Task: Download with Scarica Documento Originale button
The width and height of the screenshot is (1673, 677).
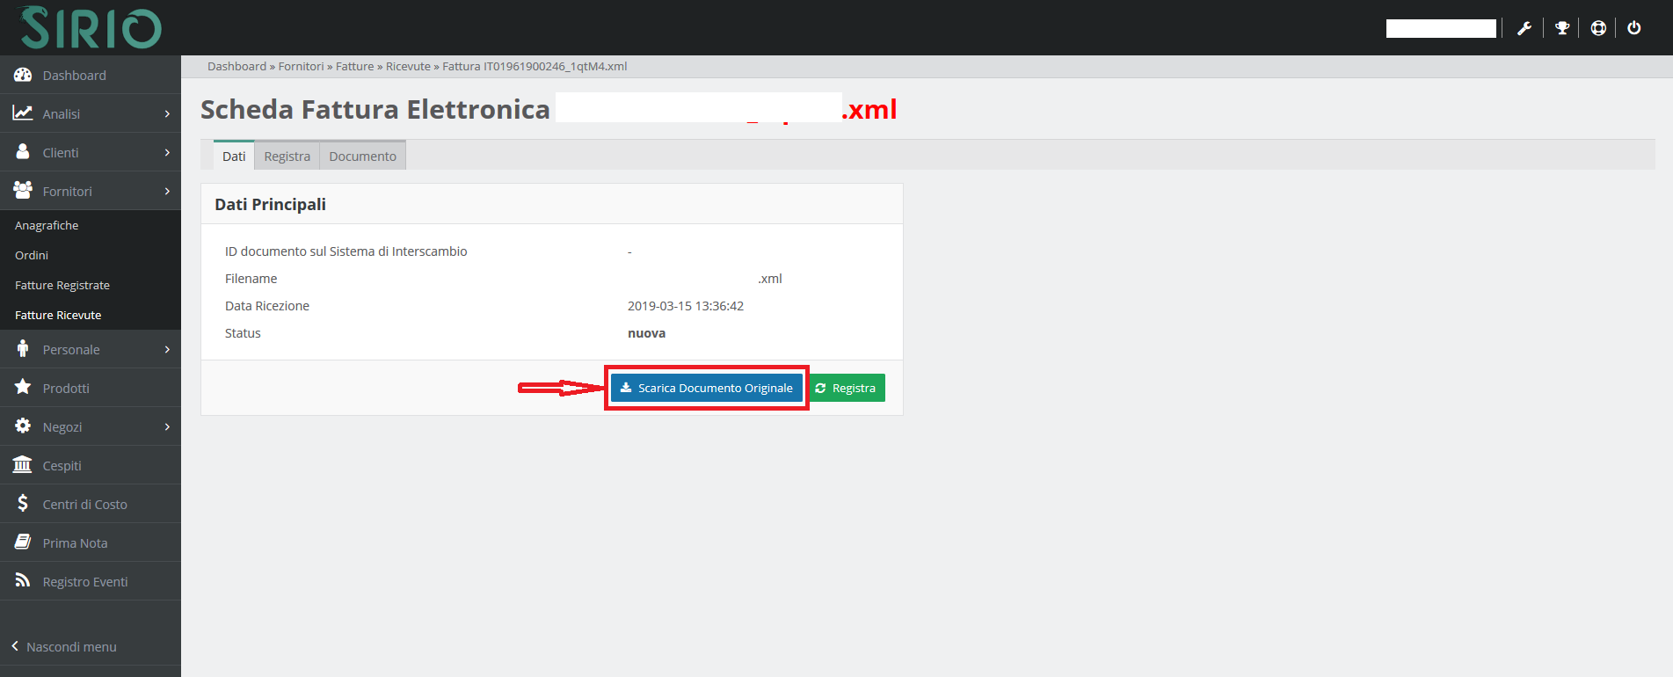Action: [x=706, y=388]
